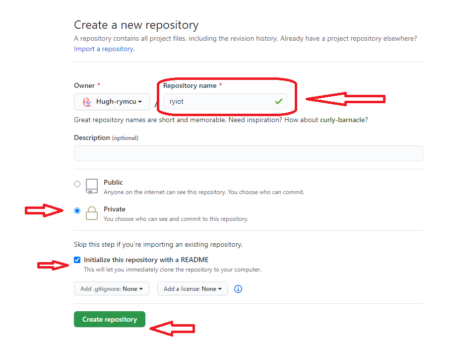
Task: Click the "Create a new repository" heading
Action: click(x=136, y=25)
